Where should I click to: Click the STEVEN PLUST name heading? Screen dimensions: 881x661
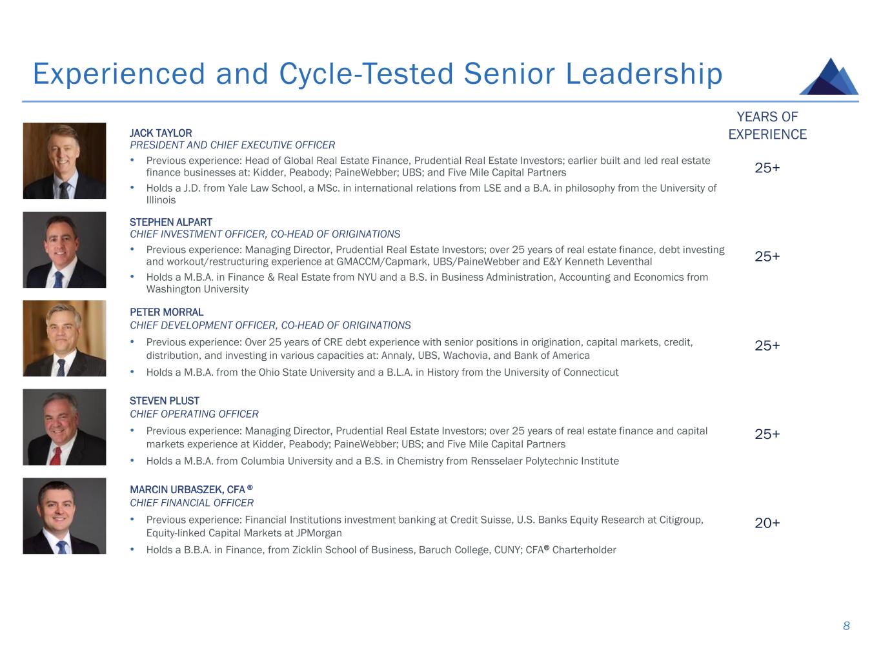(165, 401)
